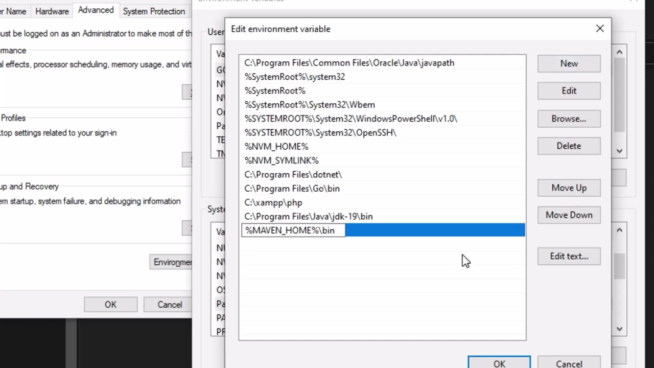
Task: Select the C:\xampp\php entry
Action: 382,202
